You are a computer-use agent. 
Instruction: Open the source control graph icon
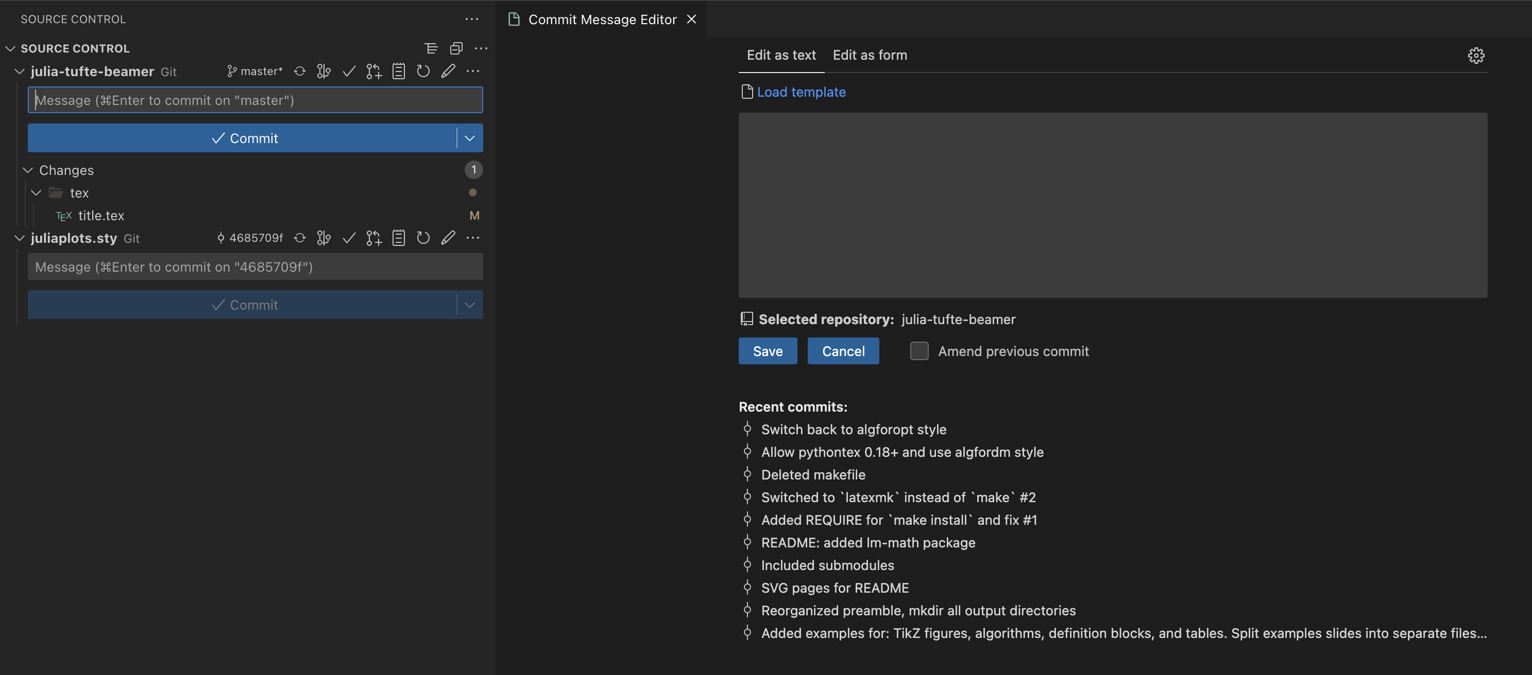(324, 70)
